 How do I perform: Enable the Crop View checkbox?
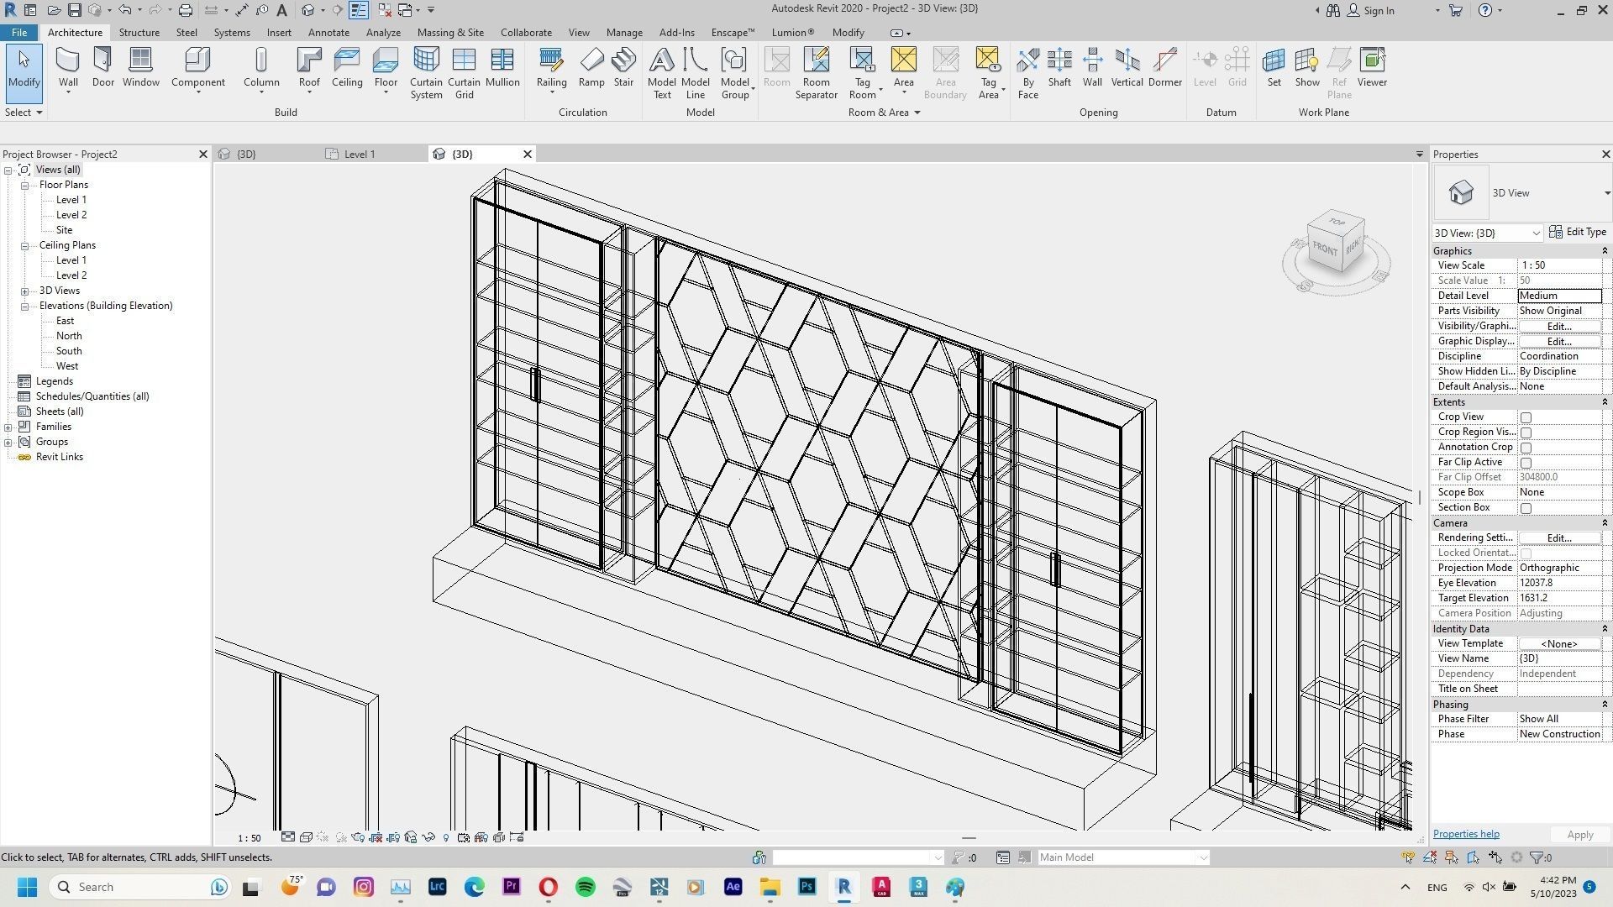pyautogui.click(x=1526, y=417)
